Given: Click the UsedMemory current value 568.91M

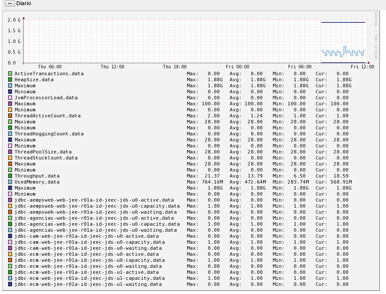Looking at the screenshot, I should pos(341,182).
